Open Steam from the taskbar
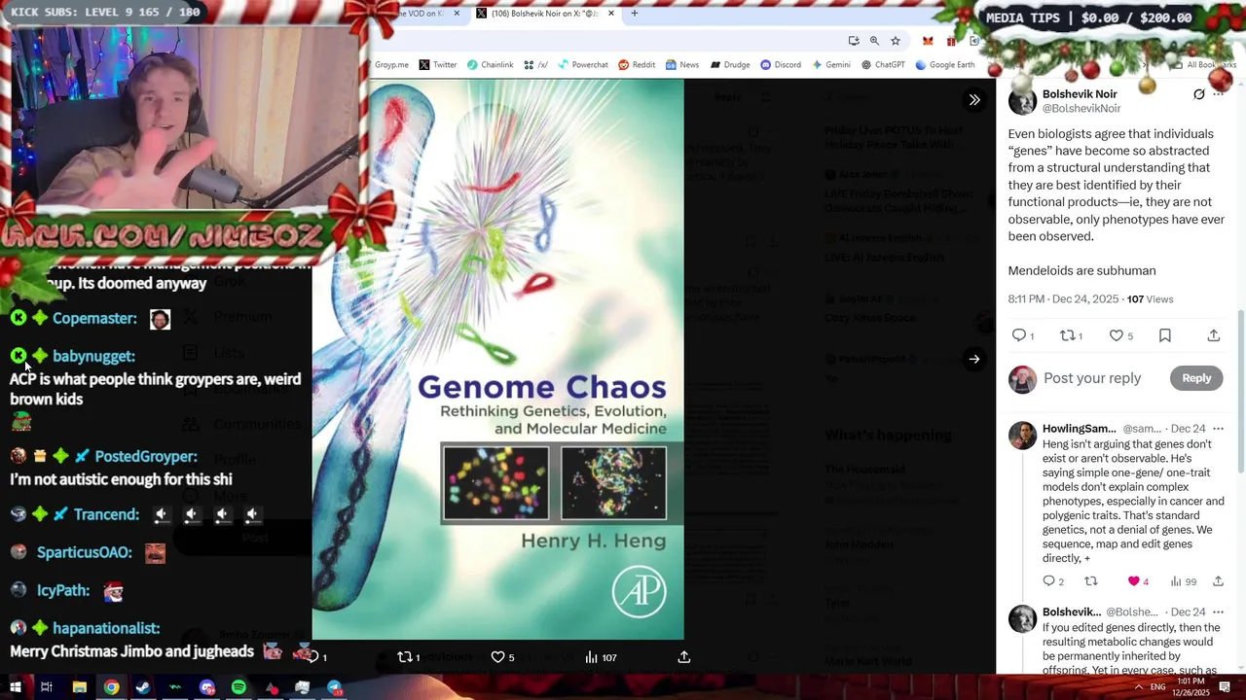1246x700 pixels. [143, 687]
